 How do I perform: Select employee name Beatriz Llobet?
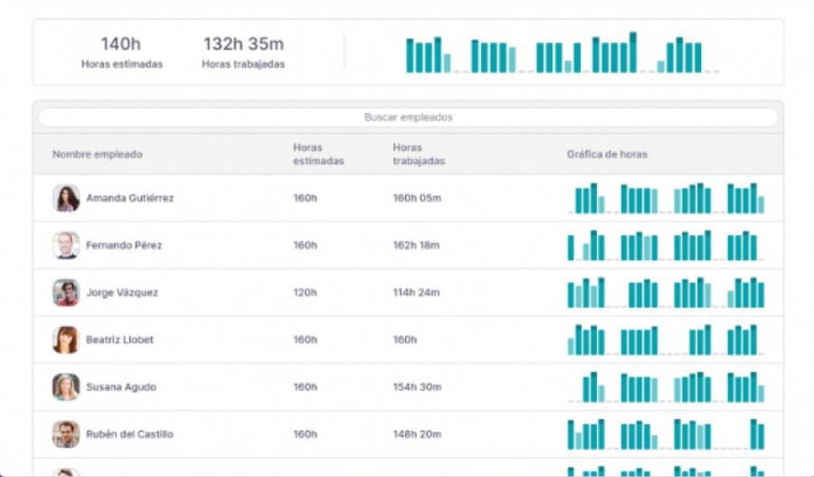[x=120, y=339]
